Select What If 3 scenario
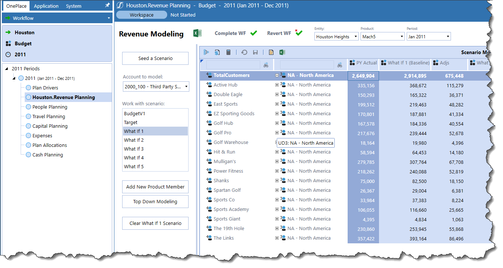This screenshot has height=268, width=503. pos(155,149)
